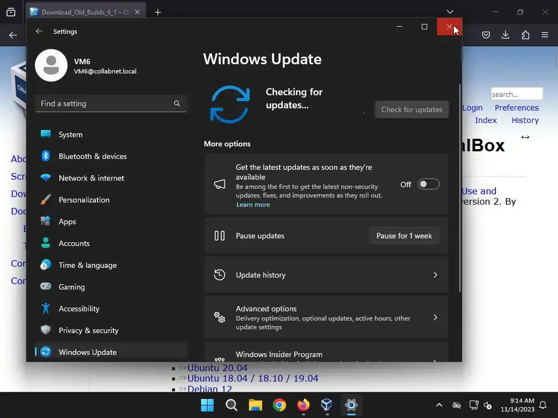The width and height of the screenshot is (558, 418).
Task: Open File Explorer from taskbar
Action: (255, 405)
